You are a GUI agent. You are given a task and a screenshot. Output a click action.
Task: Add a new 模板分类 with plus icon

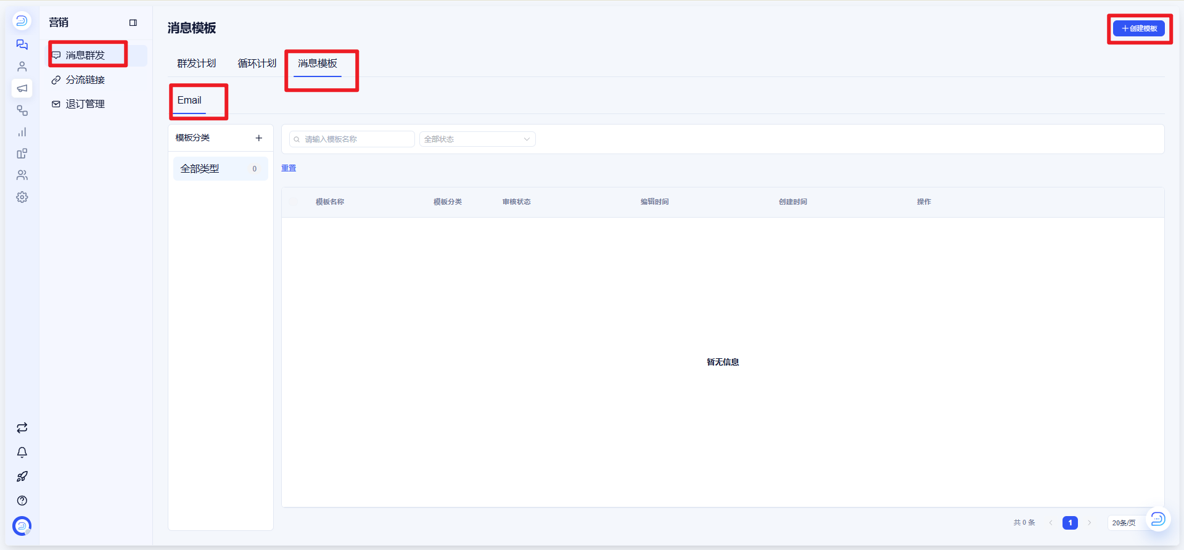coord(259,138)
